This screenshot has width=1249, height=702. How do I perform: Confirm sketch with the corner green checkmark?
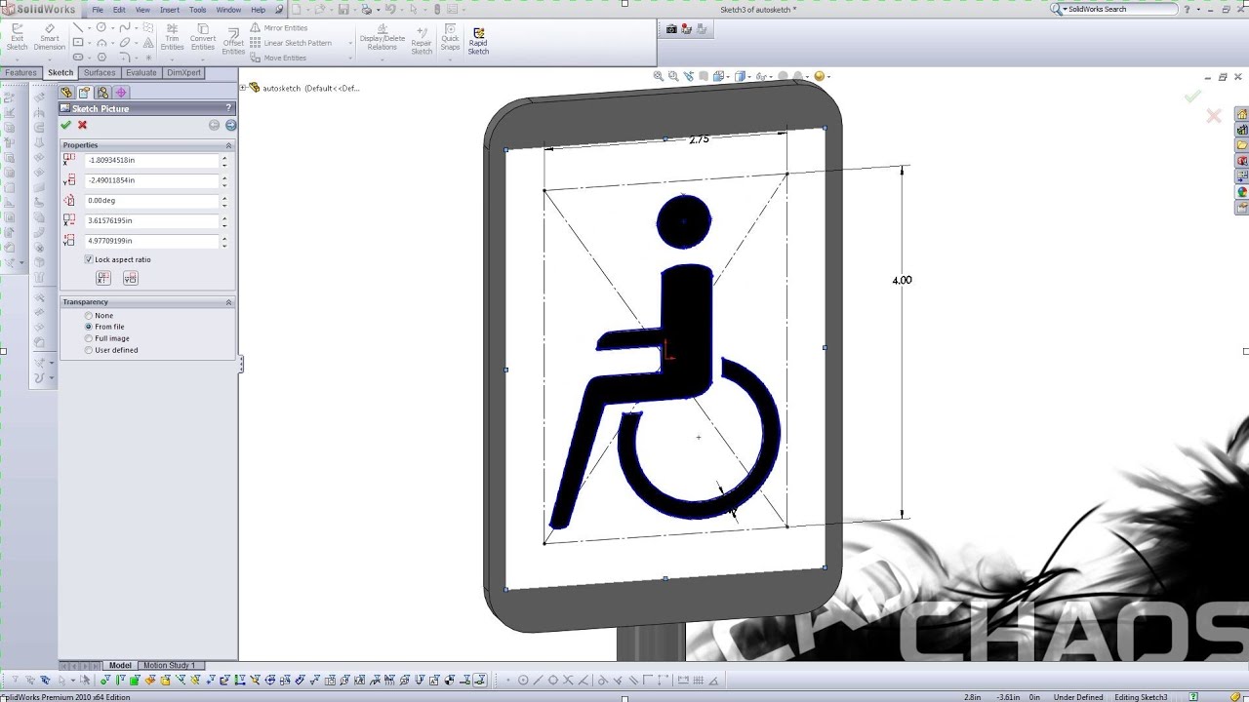pyautogui.click(x=1192, y=97)
